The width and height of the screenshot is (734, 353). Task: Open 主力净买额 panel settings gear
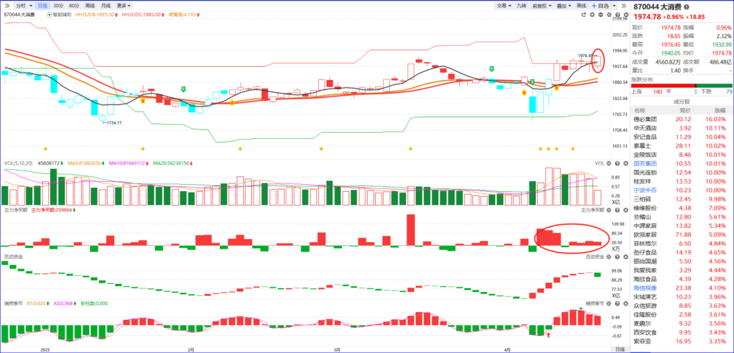[609, 210]
